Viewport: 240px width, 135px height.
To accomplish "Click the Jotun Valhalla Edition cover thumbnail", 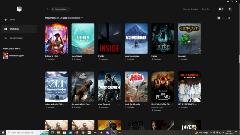I will click(x=56, y=87).
